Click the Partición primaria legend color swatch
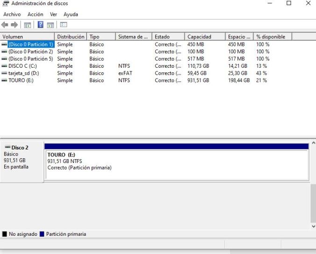This screenshot has height=254, width=316. tap(42, 234)
